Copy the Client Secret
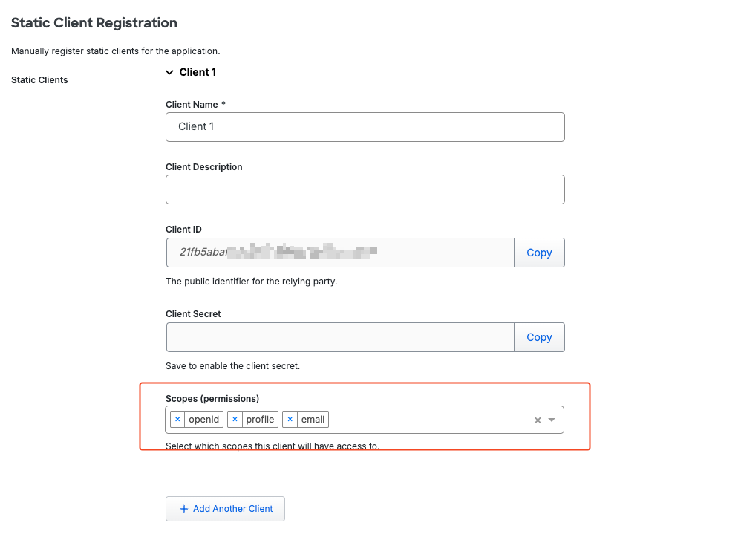 point(539,337)
